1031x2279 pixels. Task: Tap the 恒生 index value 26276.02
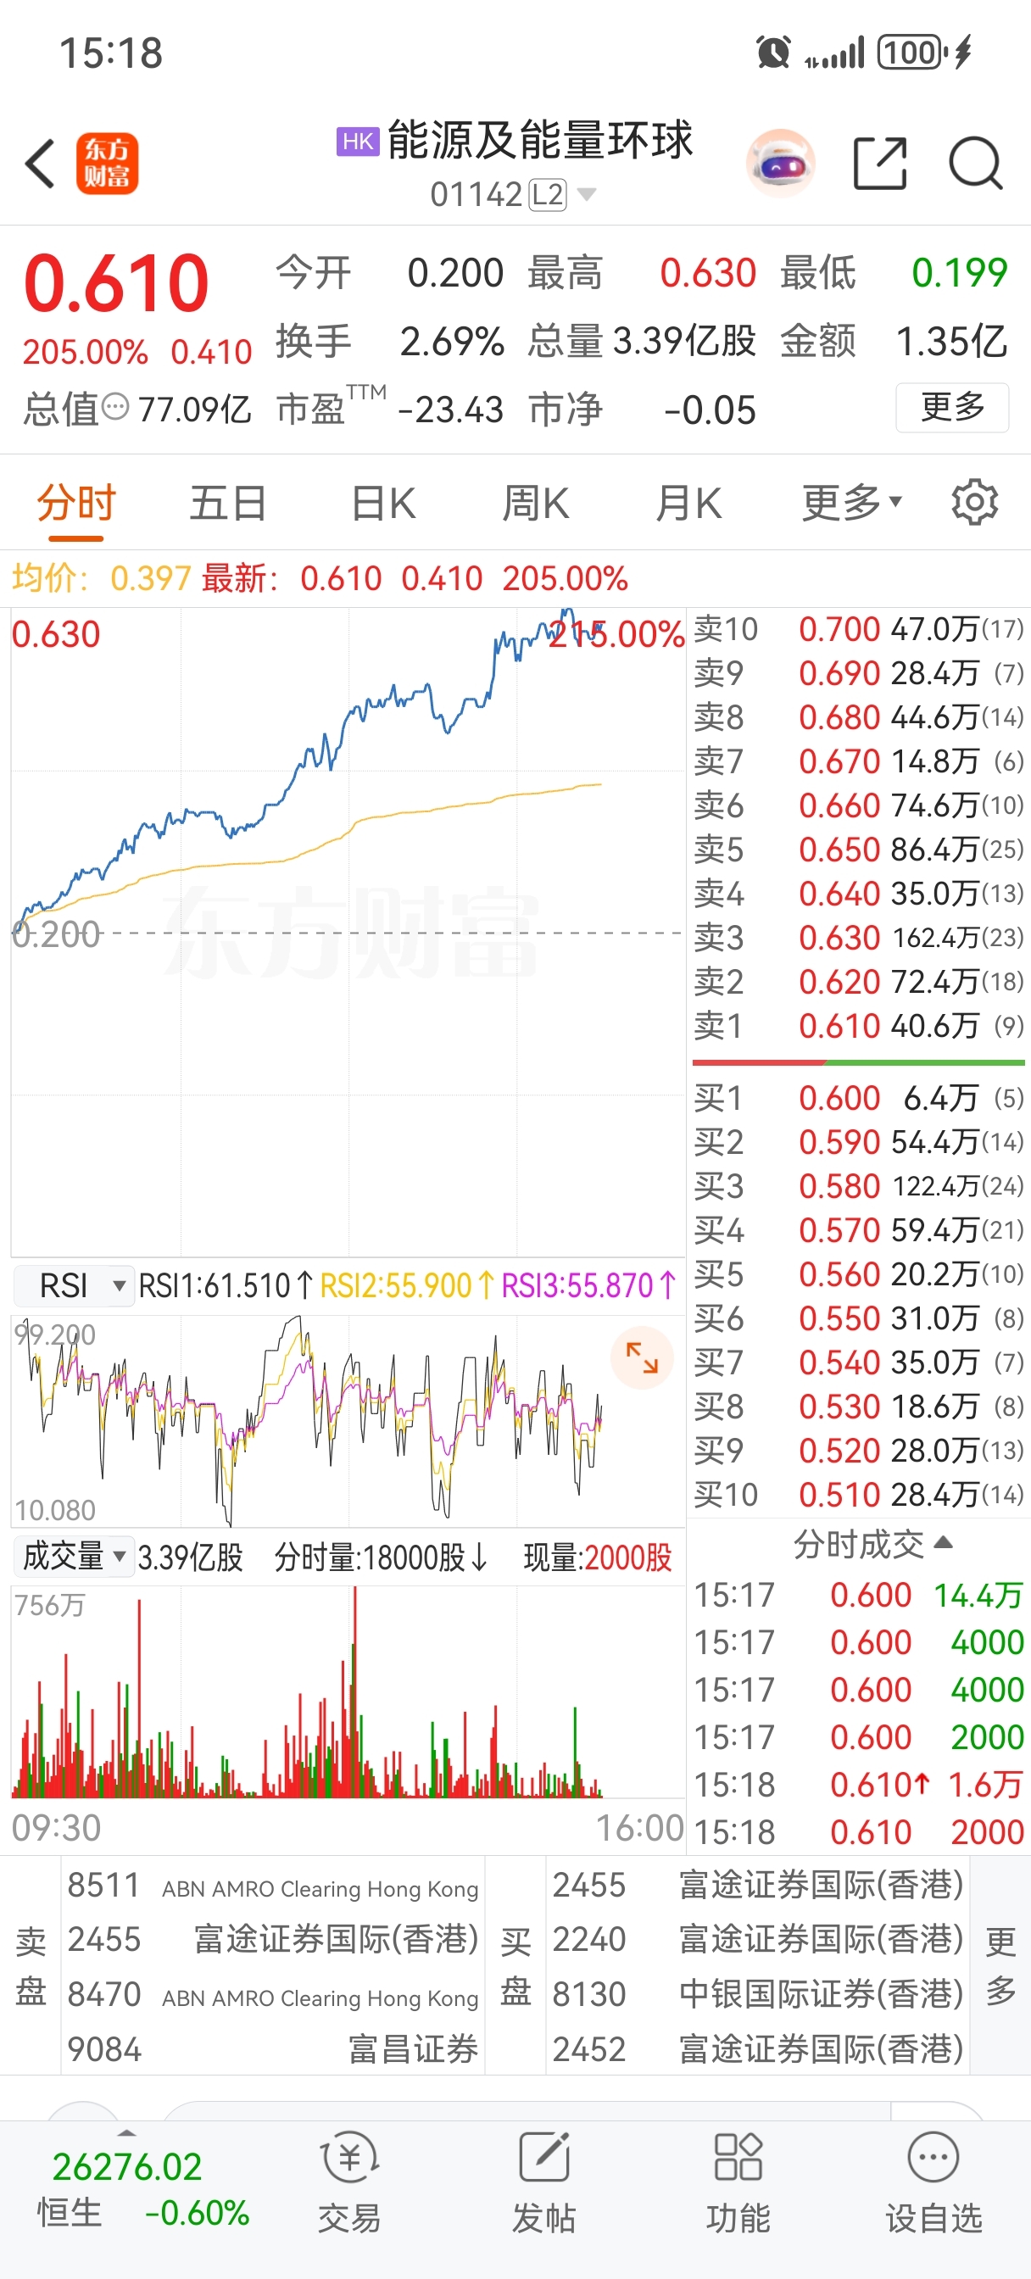126,2166
